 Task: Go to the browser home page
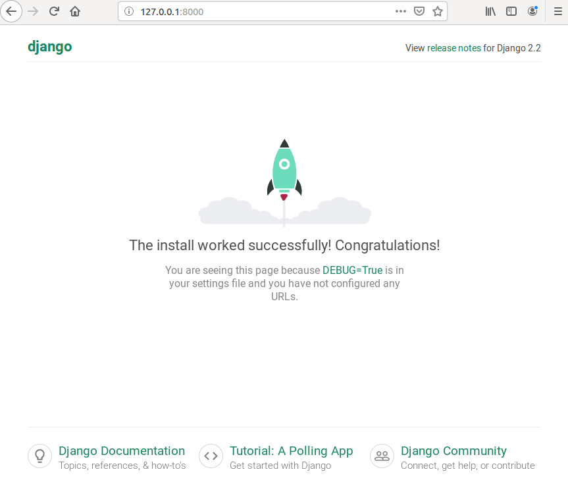pos(74,11)
